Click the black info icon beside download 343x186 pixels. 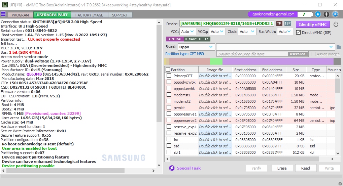point(327,14)
